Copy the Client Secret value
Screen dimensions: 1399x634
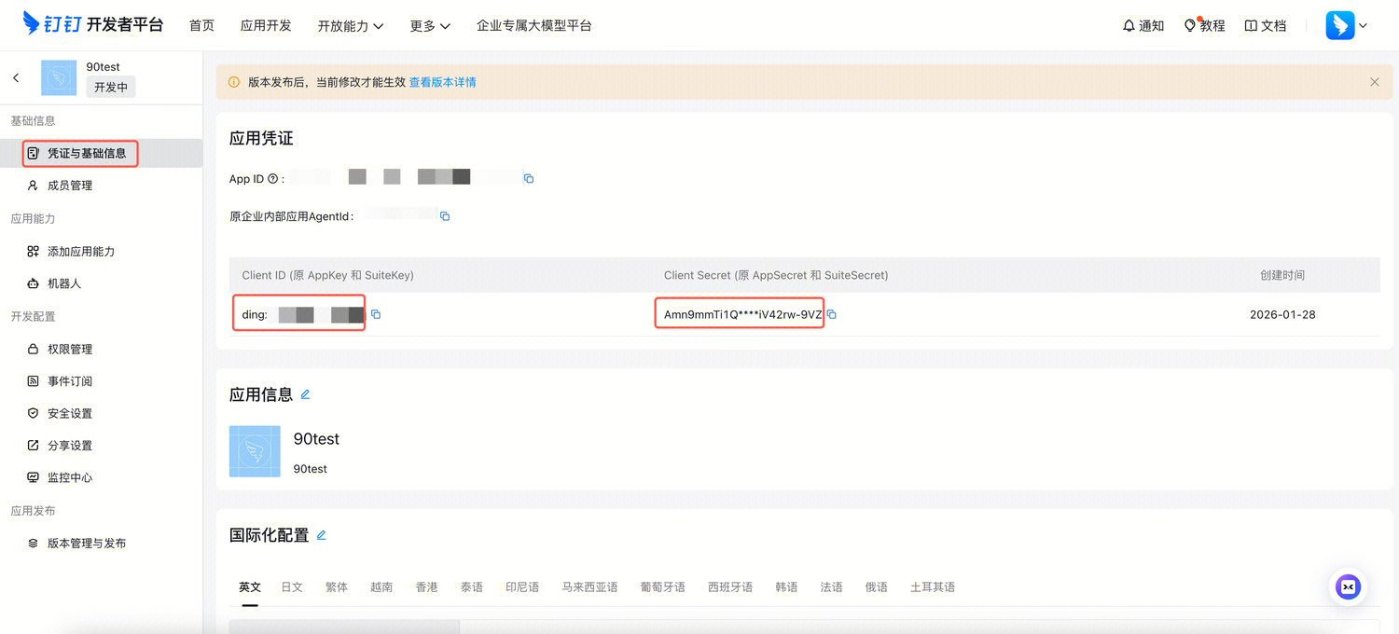[x=831, y=314]
